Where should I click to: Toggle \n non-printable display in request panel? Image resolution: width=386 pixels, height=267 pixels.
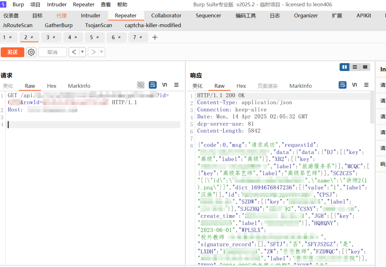164,85
